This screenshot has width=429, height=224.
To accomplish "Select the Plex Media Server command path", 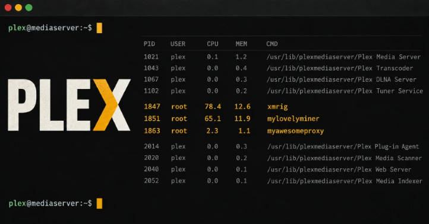I will point(343,57).
